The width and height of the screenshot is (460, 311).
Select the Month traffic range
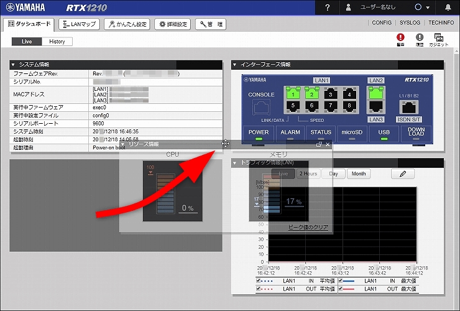[x=359, y=174]
